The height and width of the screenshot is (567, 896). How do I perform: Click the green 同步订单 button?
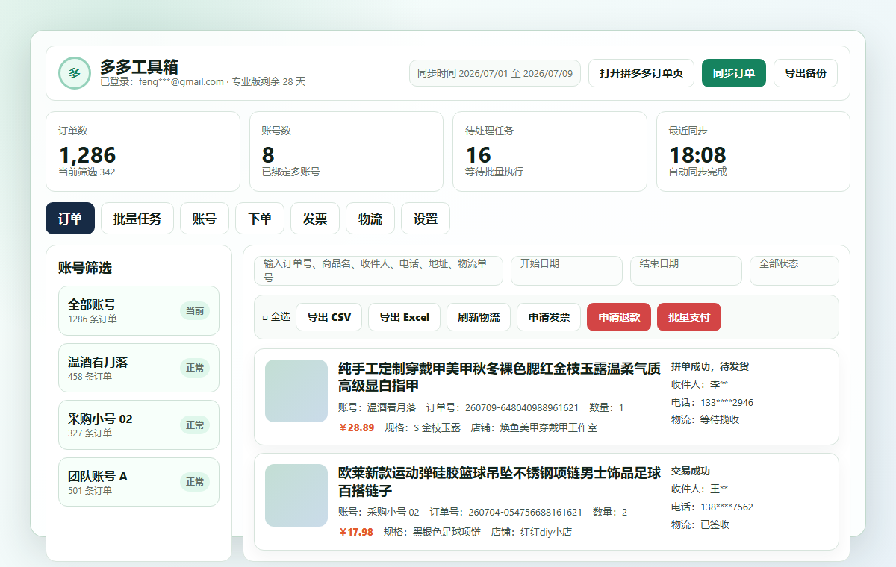[734, 73]
